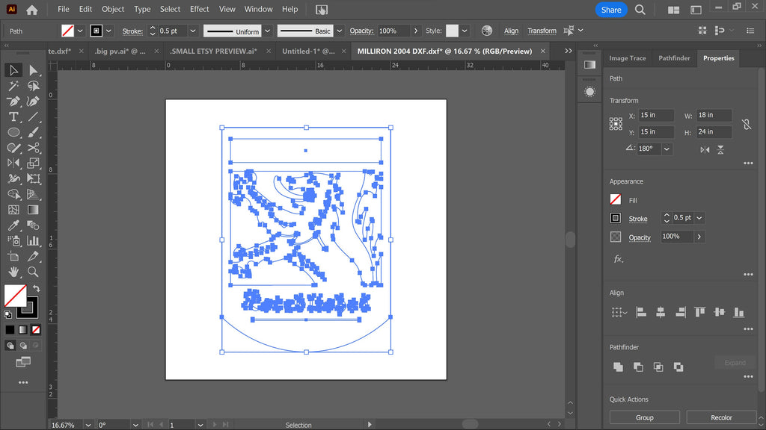Screen dimensions: 766x430
Task: Open Brush Definition Basic dropdown
Action: pyautogui.click(x=339, y=31)
